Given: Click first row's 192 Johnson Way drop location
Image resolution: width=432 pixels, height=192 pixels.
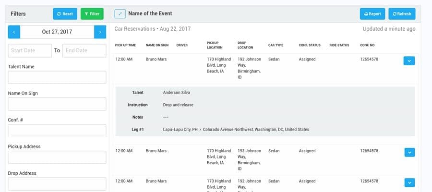Looking at the screenshot, I should point(249,68).
